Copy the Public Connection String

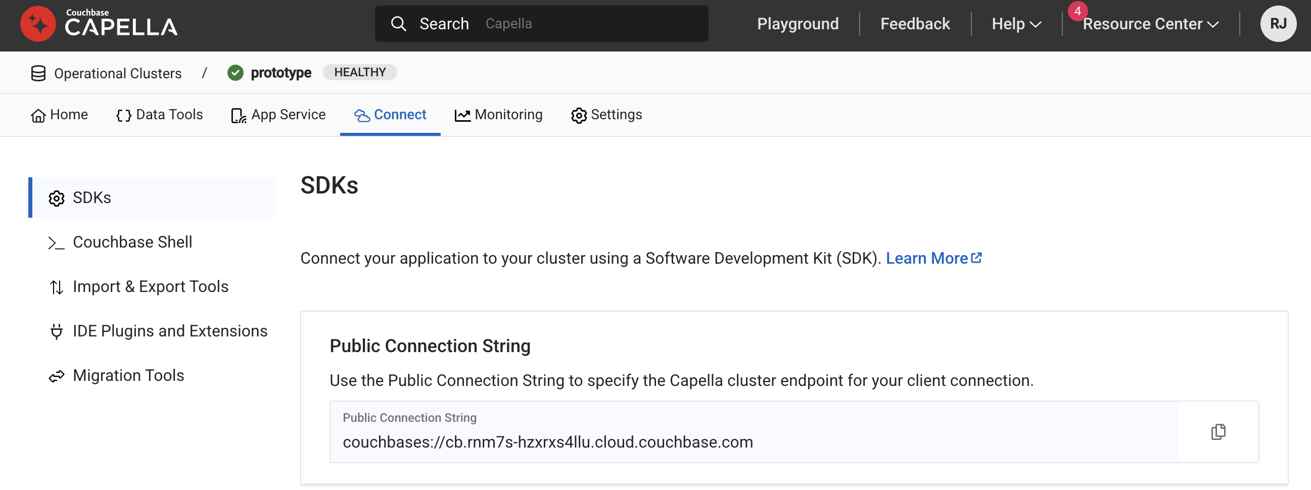pos(1218,432)
